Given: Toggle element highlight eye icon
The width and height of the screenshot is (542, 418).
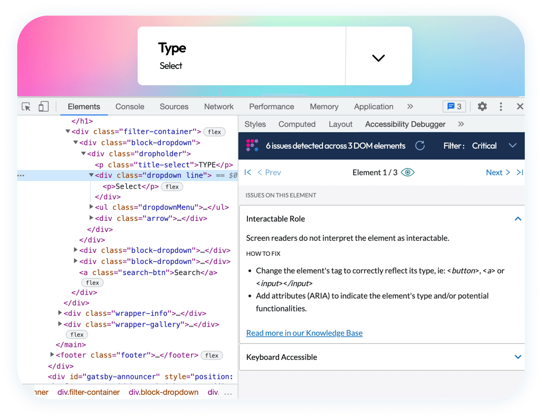Looking at the screenshot, I should (408, 172).
